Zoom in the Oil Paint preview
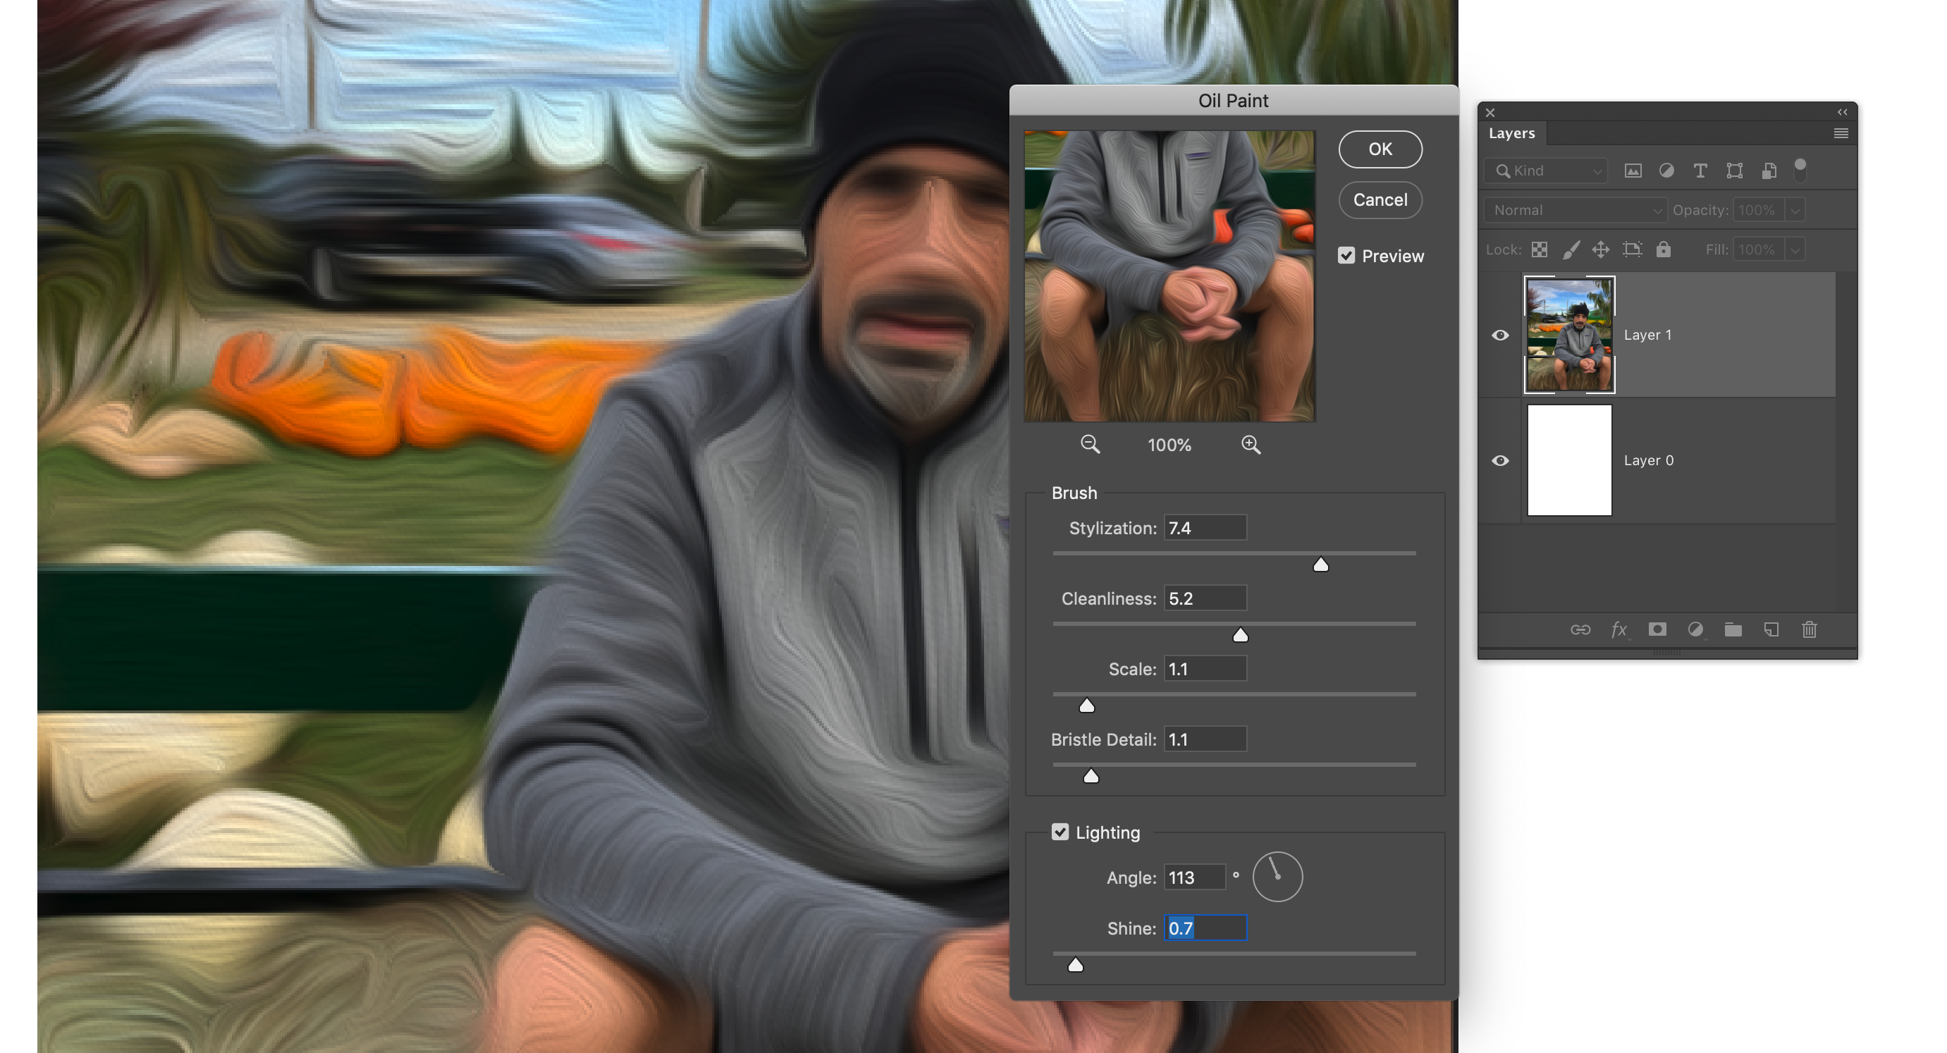Image resolution: width=1947 pixels, height=1053 pixels. click(1251, 445)
